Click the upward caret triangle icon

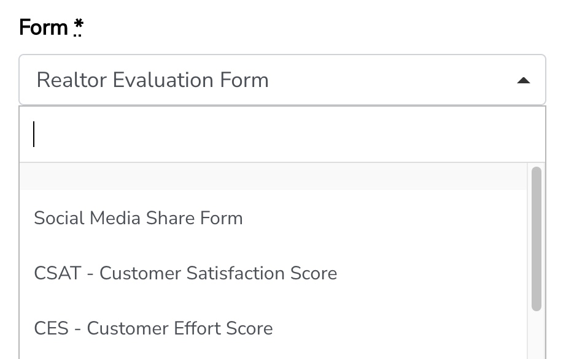(523, 80)
